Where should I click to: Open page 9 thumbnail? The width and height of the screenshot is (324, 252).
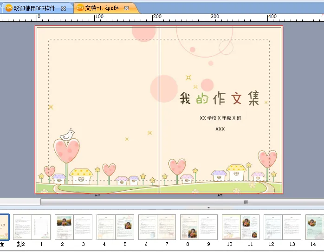(x=208, y=227)
